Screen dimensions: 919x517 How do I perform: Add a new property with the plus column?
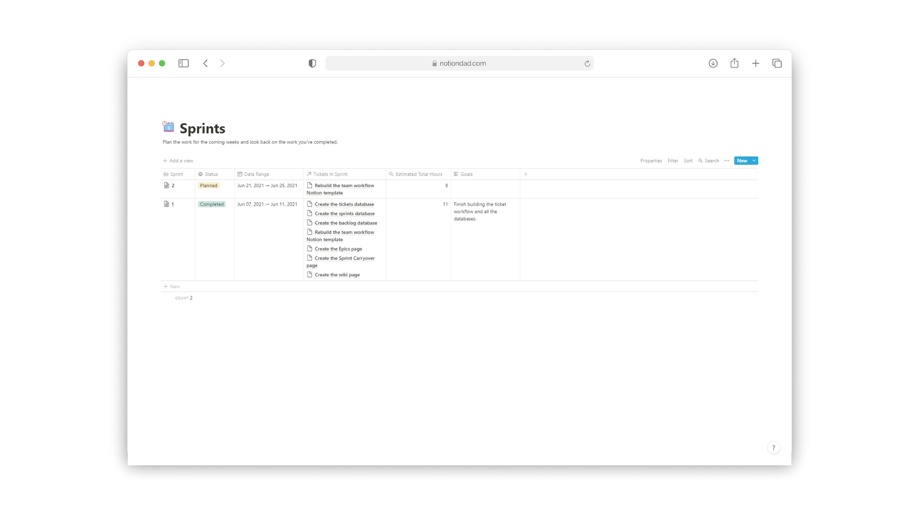tap(525, 174)
